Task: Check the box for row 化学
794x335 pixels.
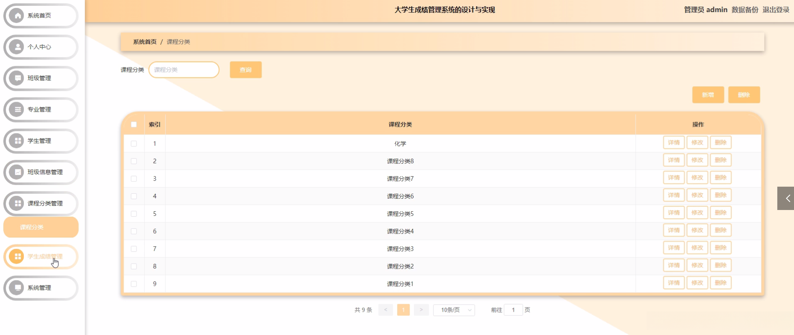Action: (134, 144)
